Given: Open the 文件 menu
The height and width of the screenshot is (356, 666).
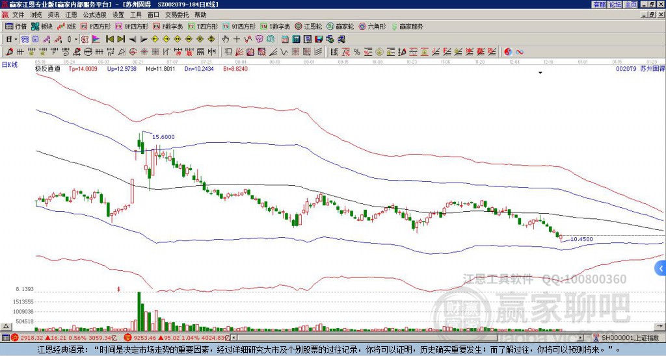Looking at the screenshot, I should click(18, 15).
